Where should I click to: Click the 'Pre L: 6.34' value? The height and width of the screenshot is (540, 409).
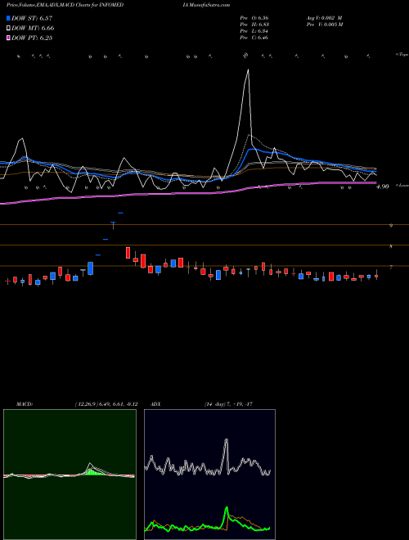click(x=254, y=31)
